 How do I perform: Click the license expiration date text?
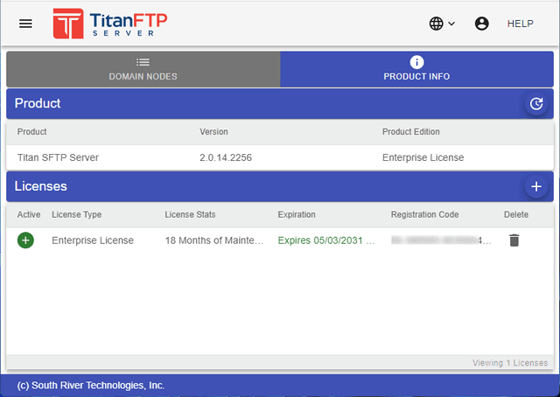click(325, 240)
